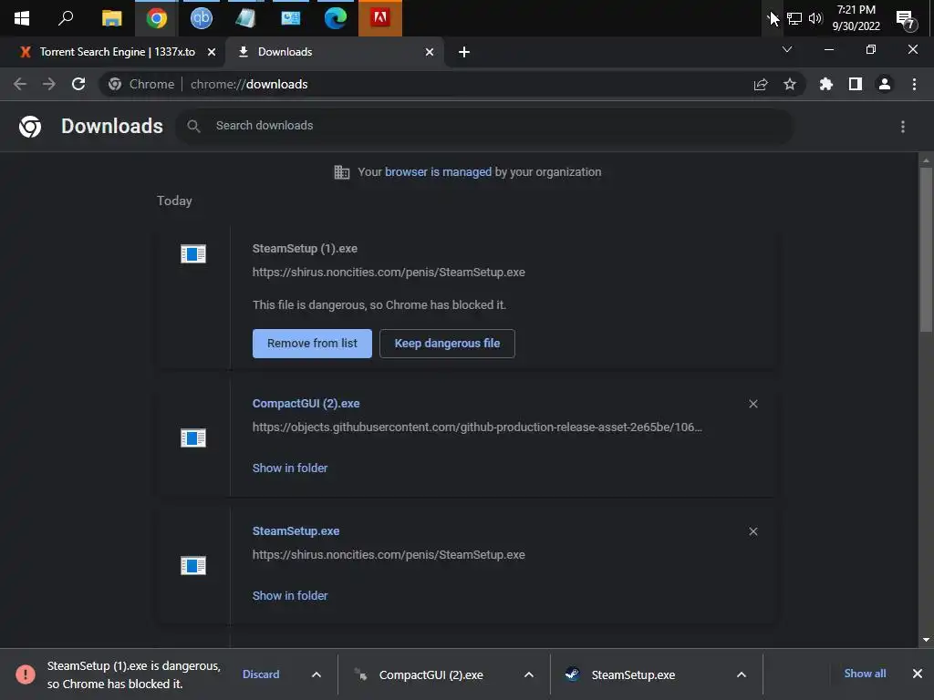Bookmark this page with the star
This screenshot has width=934, height=700.
789,84
